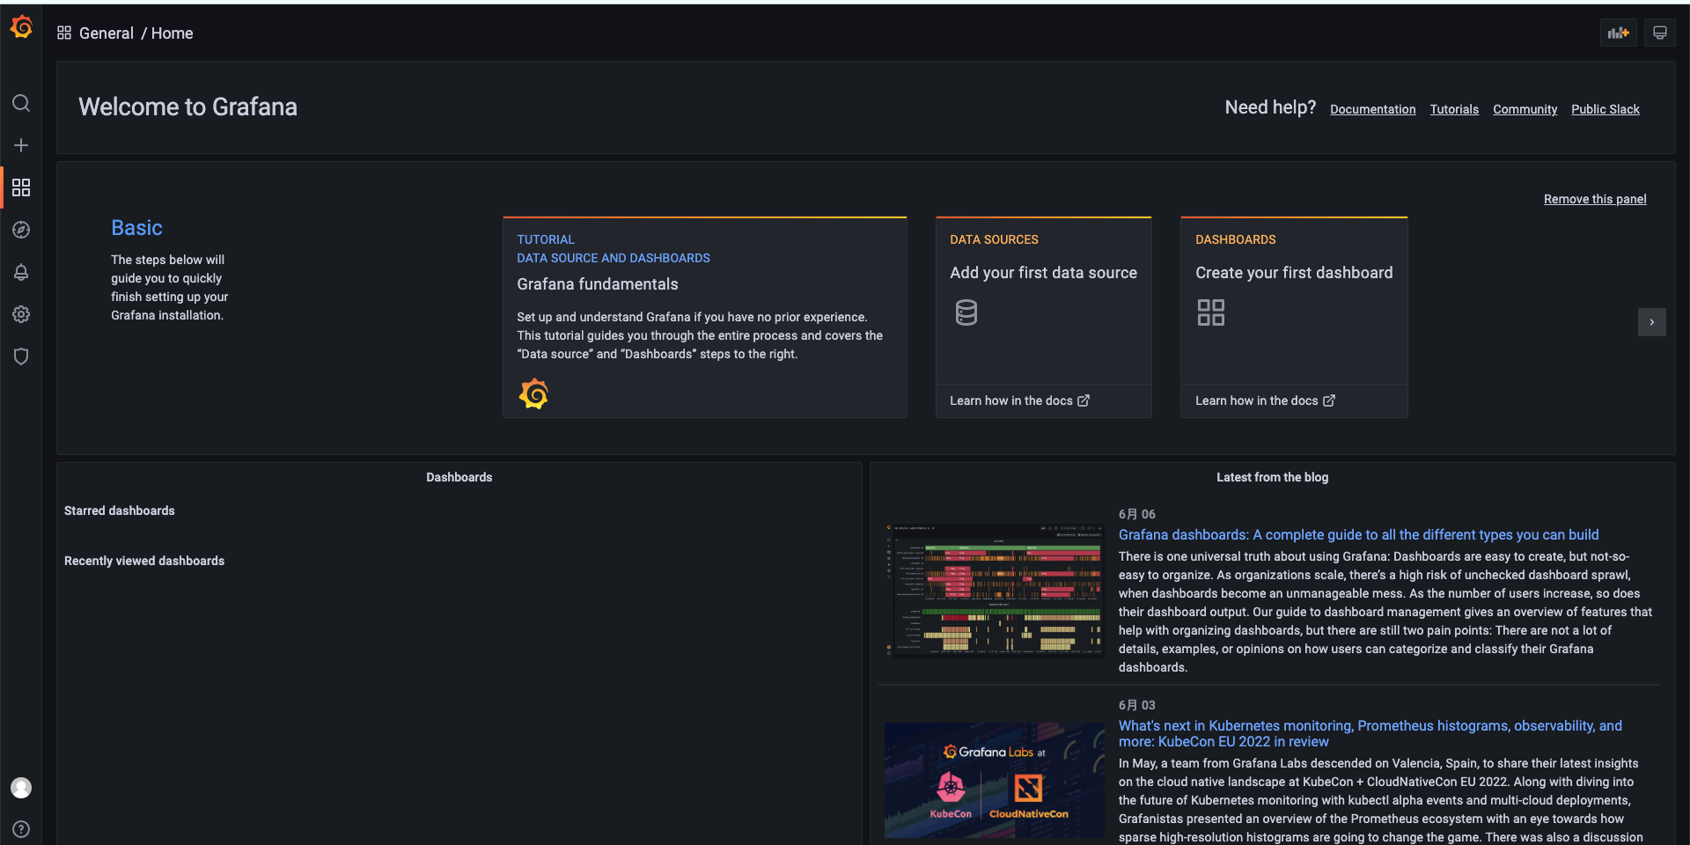The image size is (1690, 845).
Task: Open the Grafana fundamentals tutorial card
Action: click(x=705, y=317)
